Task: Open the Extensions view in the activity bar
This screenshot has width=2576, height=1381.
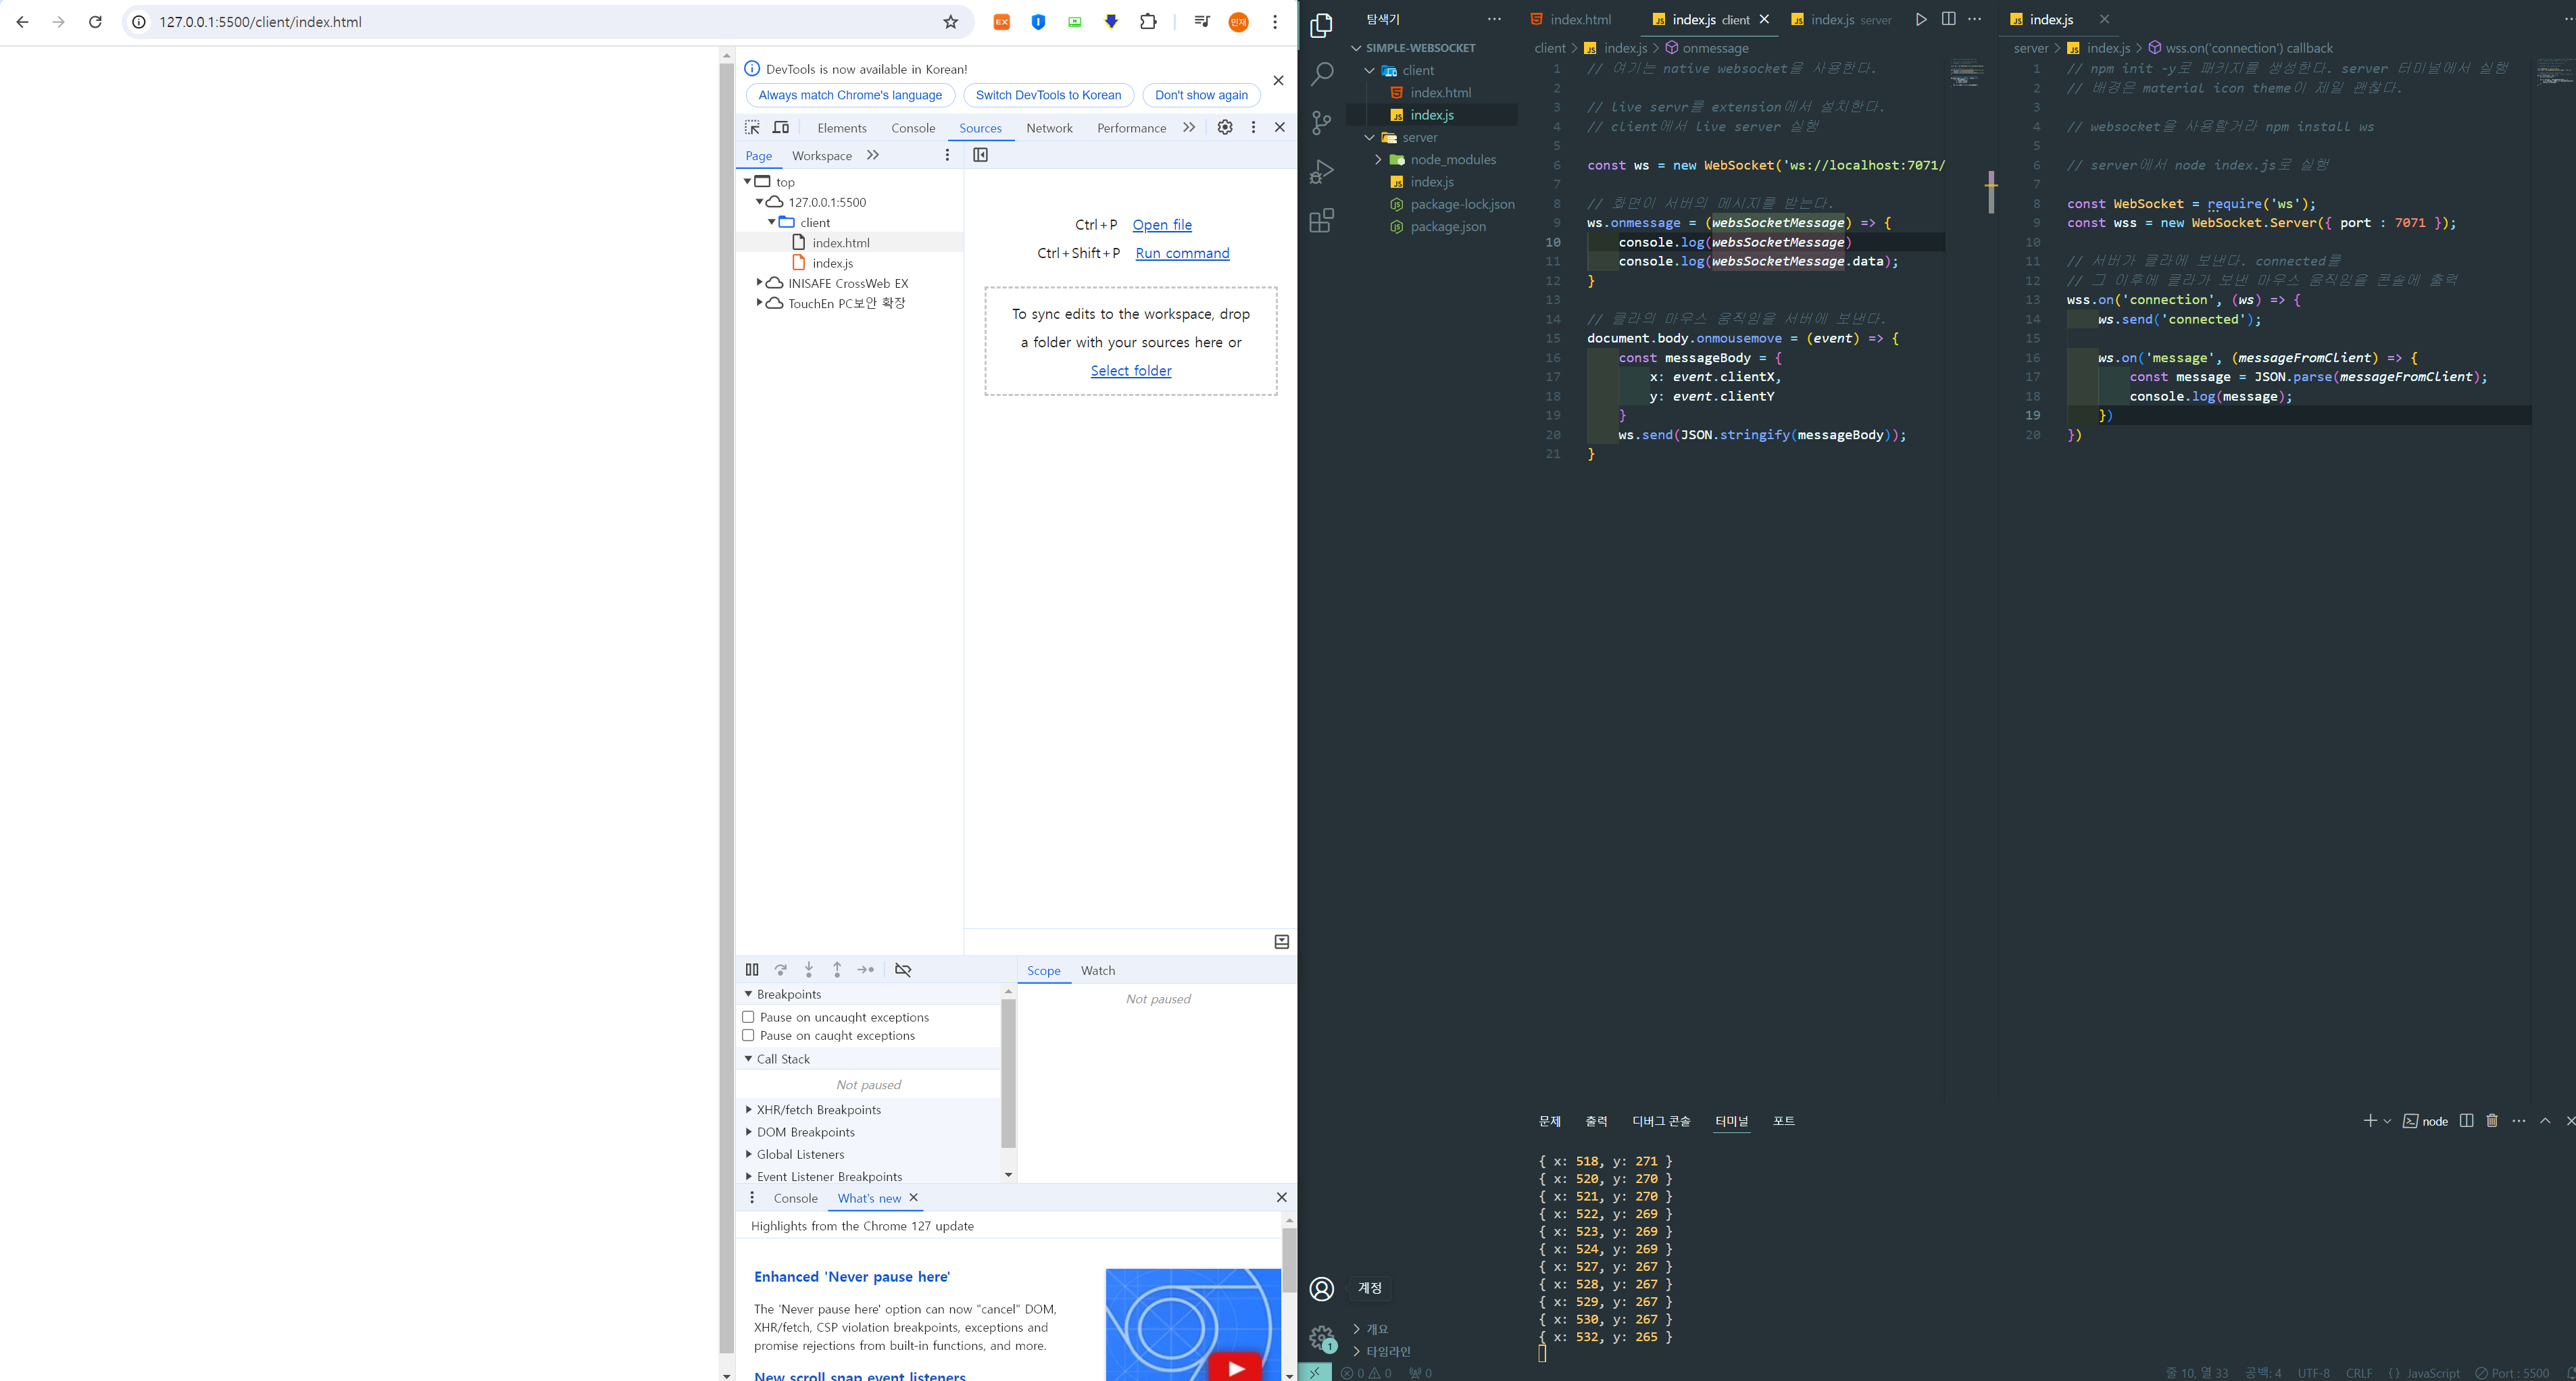Action: pyautogui.click(x=1321, y=220)
